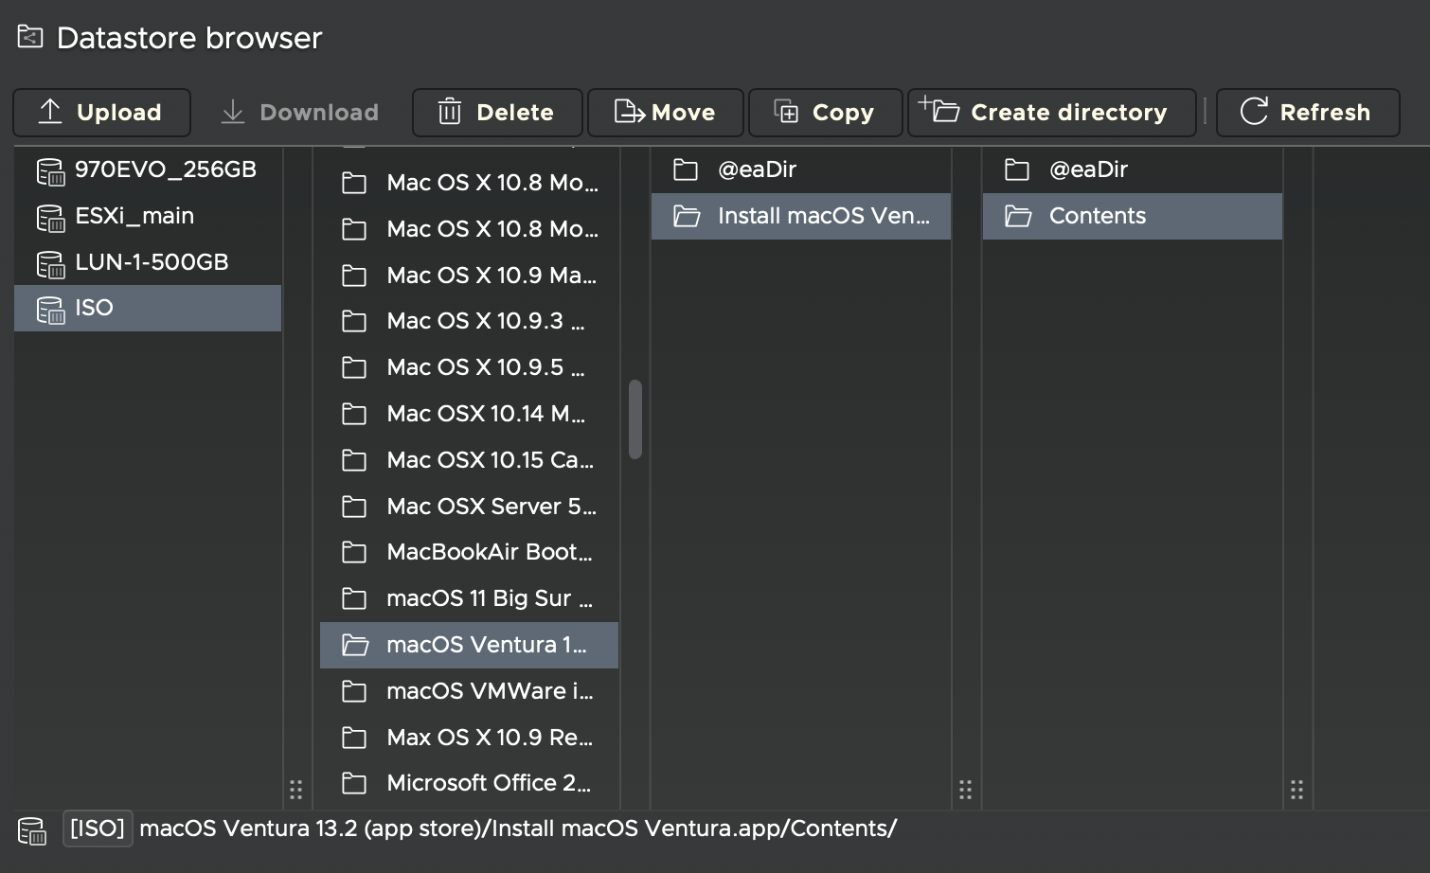Click the datastore icon in path bar

coord(31,830)
